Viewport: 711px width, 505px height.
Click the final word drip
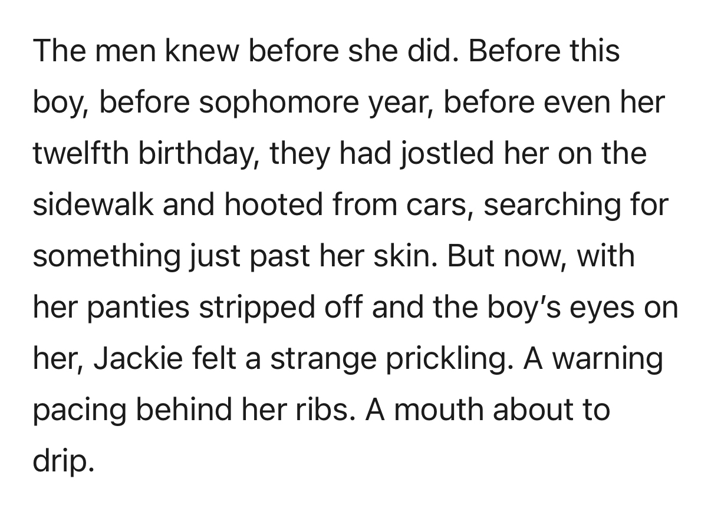pos(63,461)
